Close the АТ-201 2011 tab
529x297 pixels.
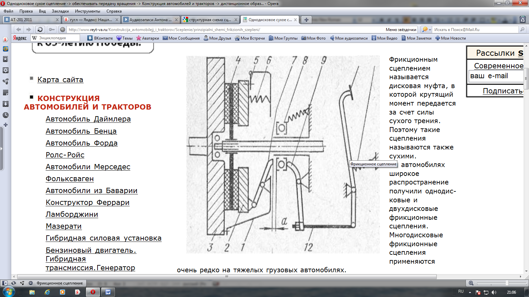coord(57,20)
